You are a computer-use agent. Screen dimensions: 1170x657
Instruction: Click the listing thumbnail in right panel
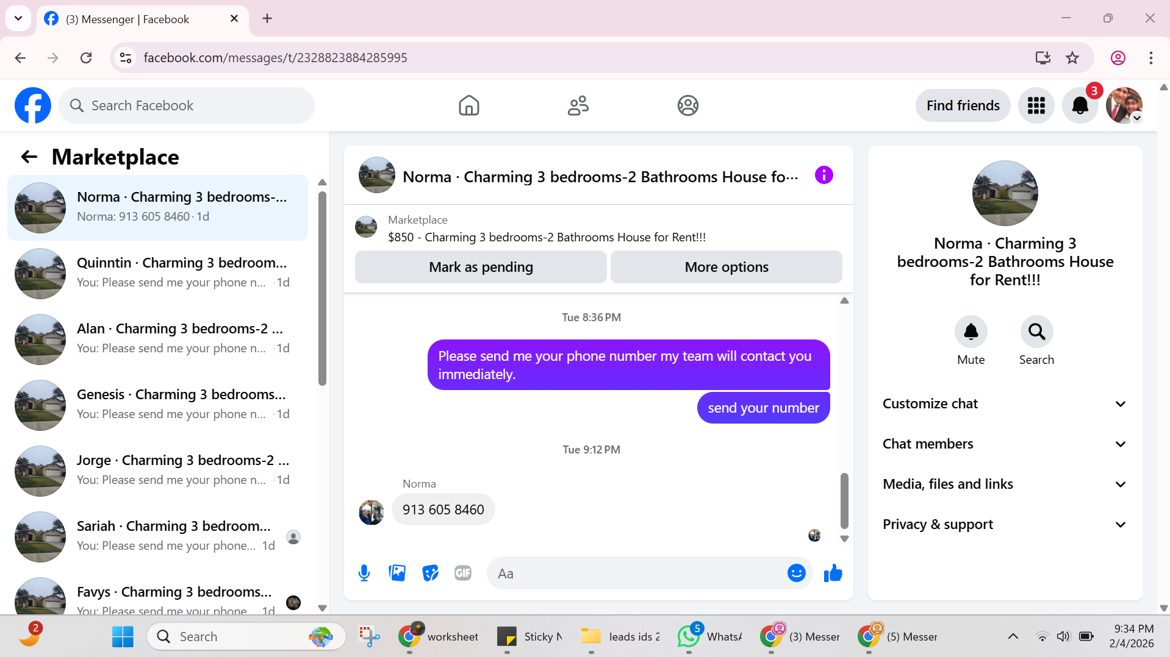1005,193
